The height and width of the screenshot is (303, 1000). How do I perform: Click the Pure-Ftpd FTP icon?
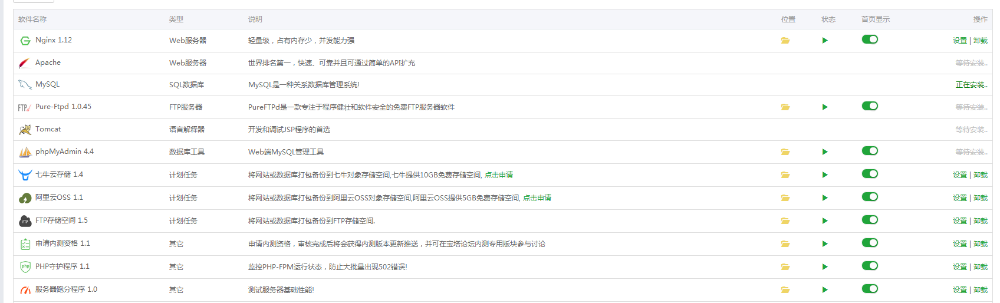tap(25, 107)
